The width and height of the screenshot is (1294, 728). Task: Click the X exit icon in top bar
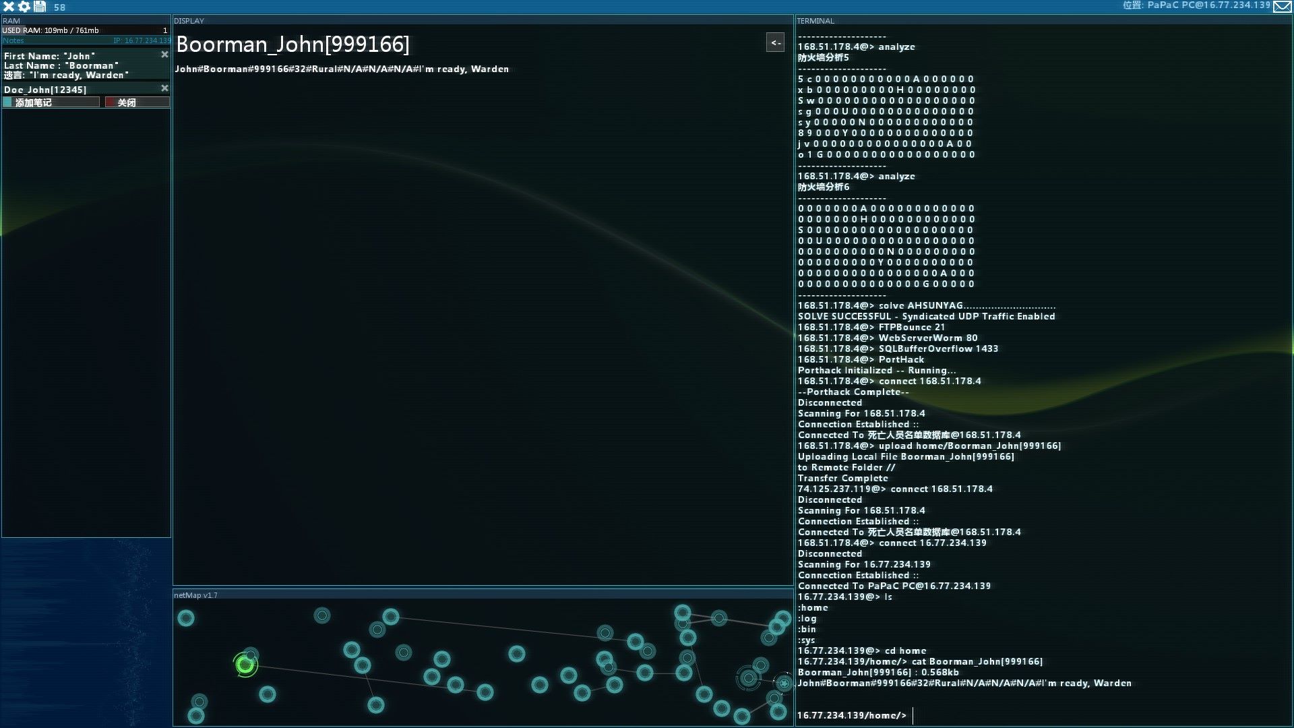coord(9,7)
